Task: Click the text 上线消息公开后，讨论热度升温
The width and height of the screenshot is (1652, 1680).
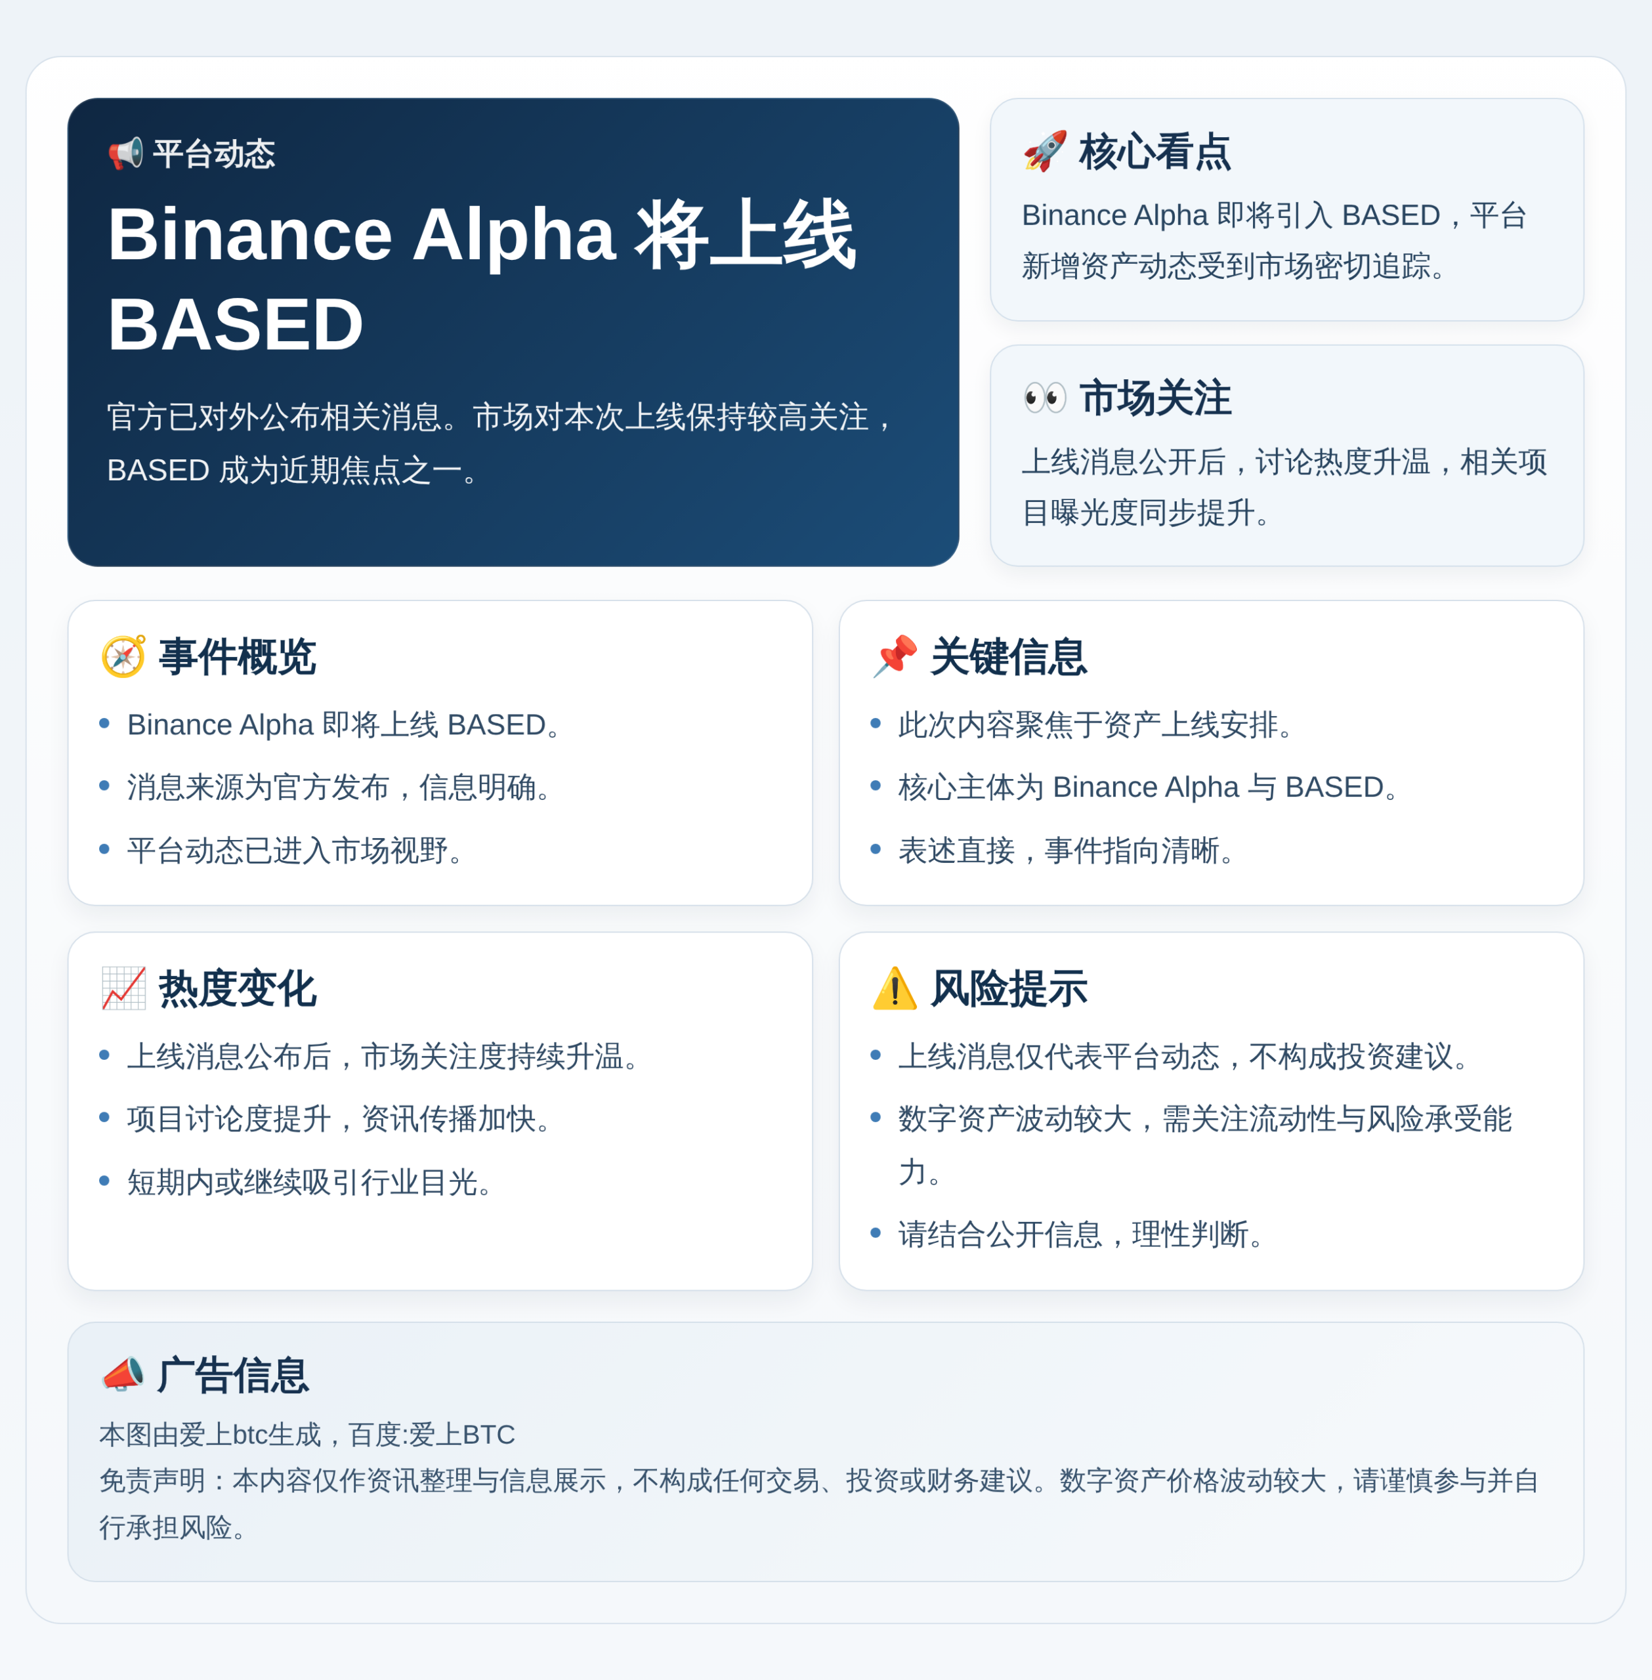Action: coord(1226,461)
